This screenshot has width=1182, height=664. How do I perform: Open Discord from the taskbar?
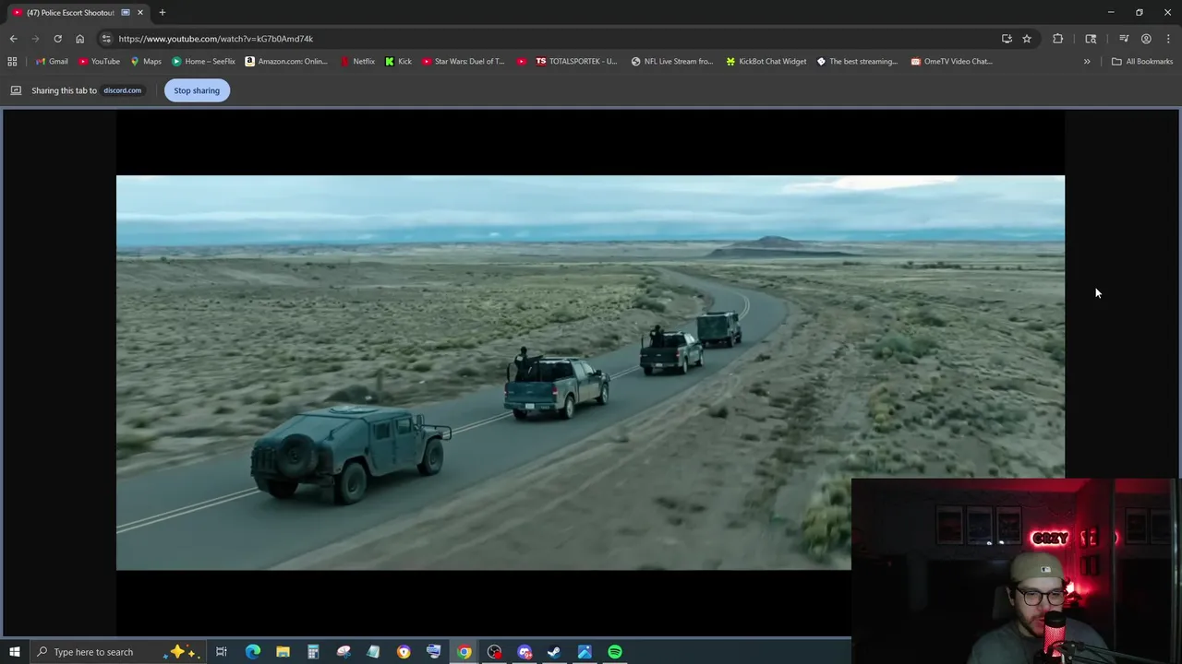525,652
